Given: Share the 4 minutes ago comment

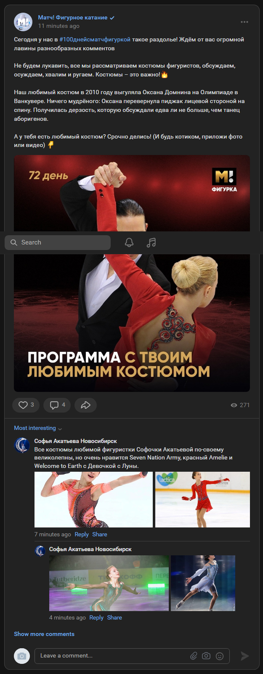Looking at the screenshot, I should point(114,617).
